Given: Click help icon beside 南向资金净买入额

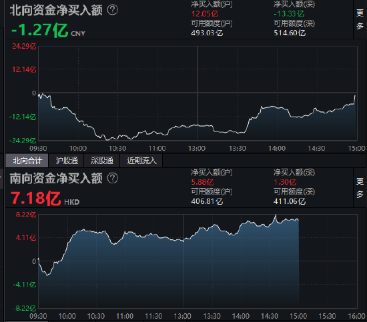Looking at the screenshot, I should coord(112,179).
